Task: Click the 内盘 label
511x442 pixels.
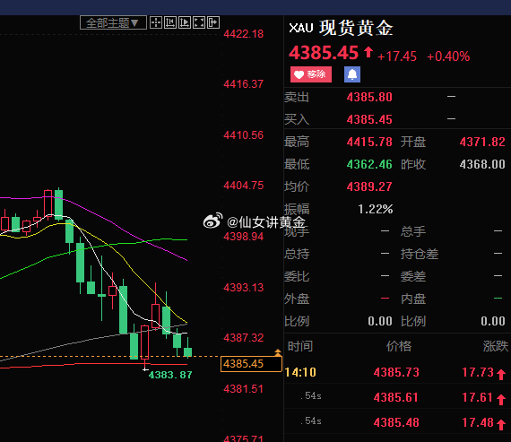Action: (413, 299)
